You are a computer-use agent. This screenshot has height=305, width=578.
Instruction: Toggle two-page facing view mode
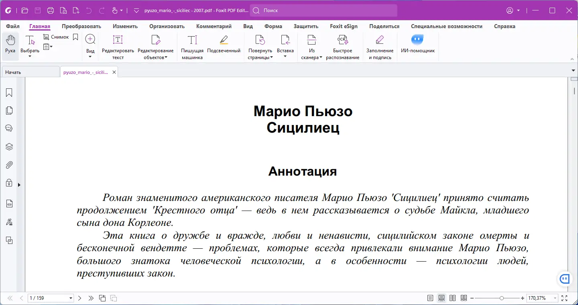pyautogui.click(x=453, y=298)
